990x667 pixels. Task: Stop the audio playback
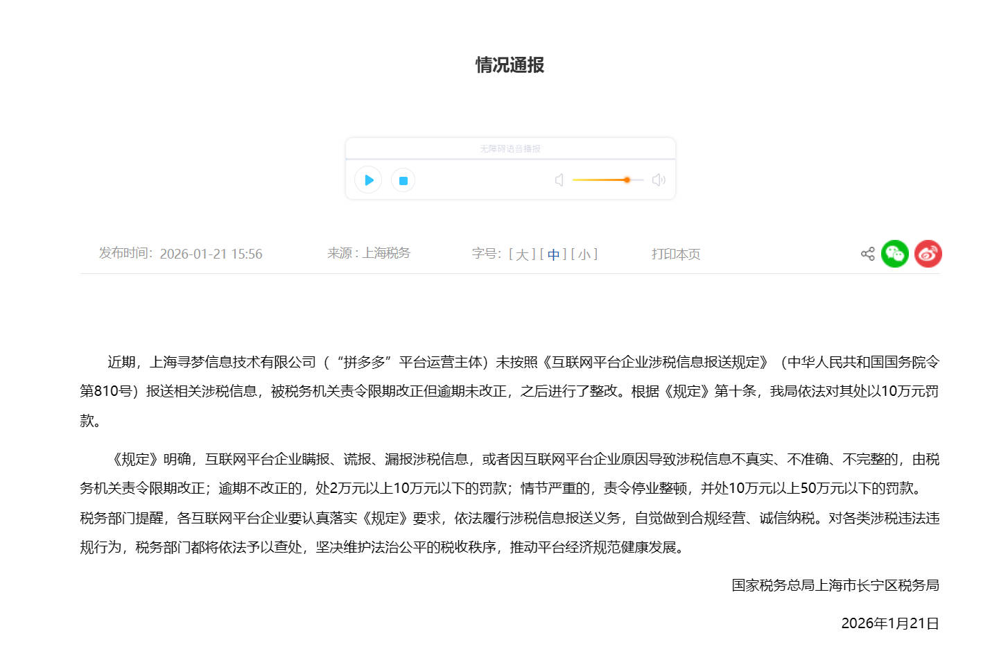[403, 180]
